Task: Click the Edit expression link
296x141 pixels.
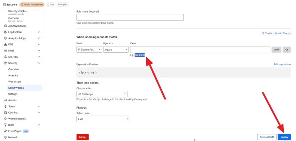Action: [x=282, y=64]
